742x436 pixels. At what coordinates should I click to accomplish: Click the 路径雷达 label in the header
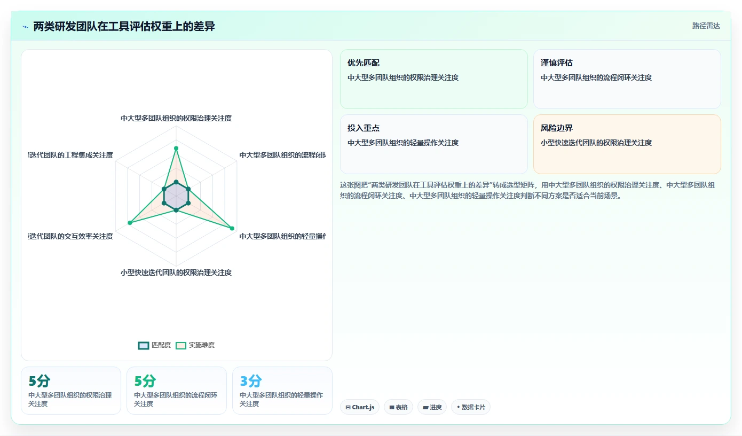coord(706,26)
